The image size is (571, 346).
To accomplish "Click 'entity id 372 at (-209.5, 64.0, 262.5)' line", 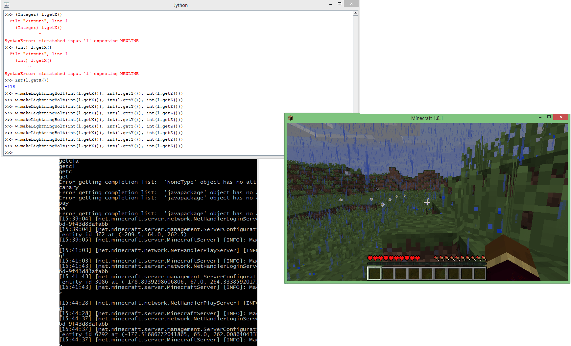I will (124, 235).
